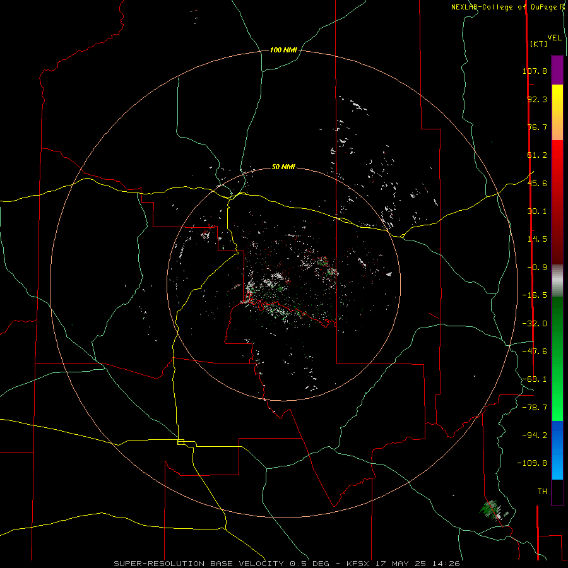Click the gray near-zero segment of the color bar
568x568 pixels.
click(557, 280)
